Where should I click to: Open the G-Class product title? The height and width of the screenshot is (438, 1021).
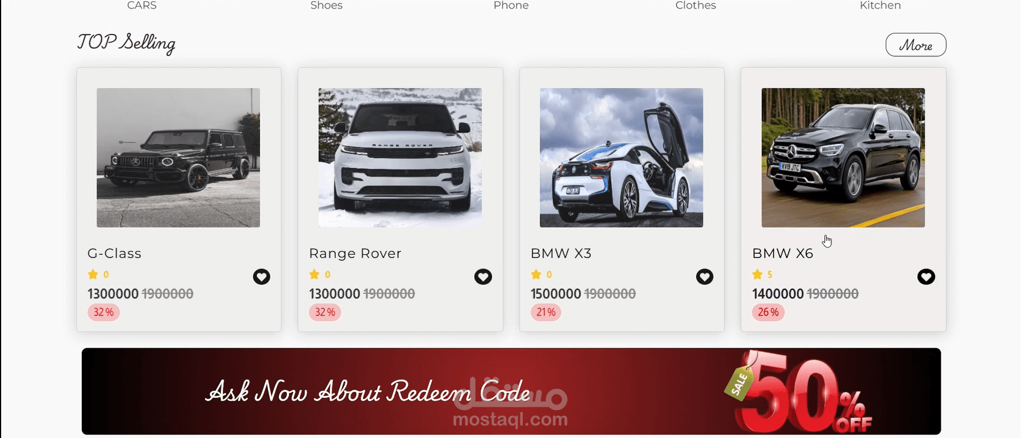[x=114, y=253]
